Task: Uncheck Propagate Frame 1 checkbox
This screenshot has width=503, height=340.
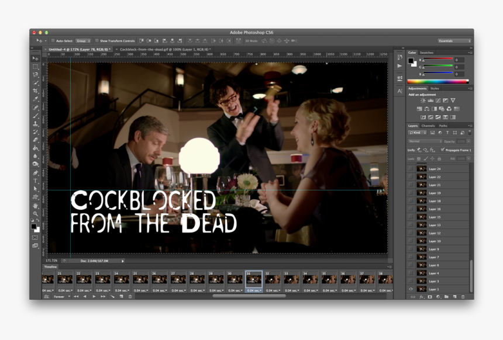Action: (443, 150)
